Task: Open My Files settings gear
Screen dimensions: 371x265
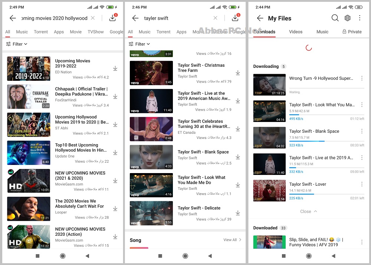Action: pyautogui.click(x=347, y=18)
